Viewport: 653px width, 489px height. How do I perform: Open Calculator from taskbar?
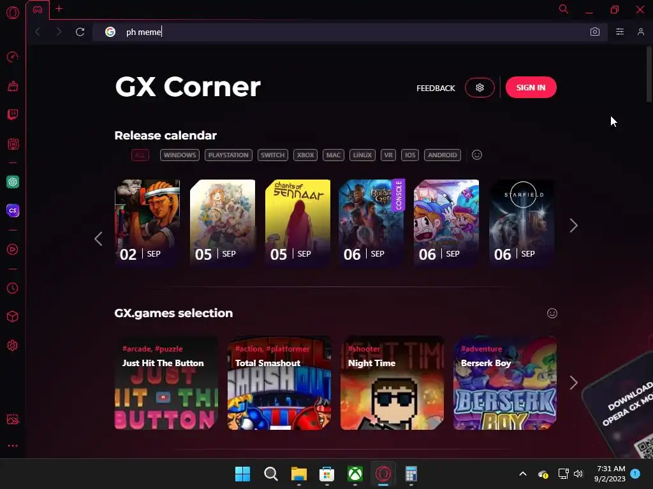411,474
